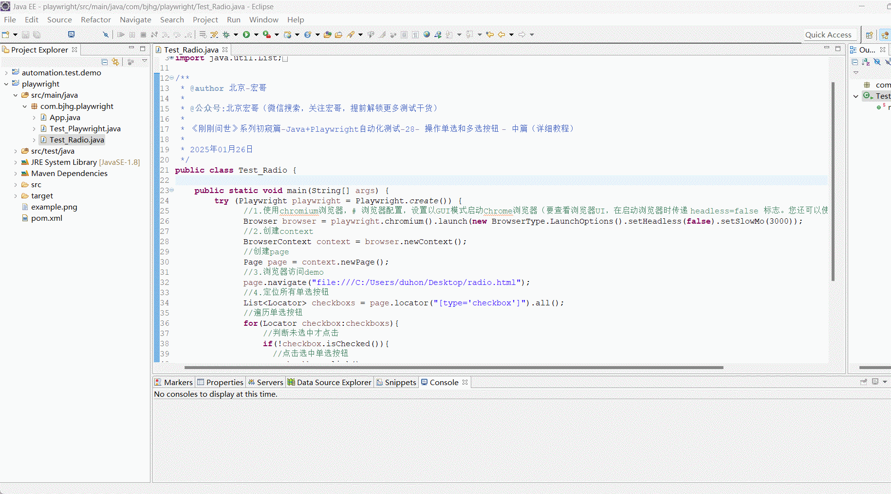Click the Save All toolbar icon
The image size is (891, 494).
pyautogui.click(x=37, y=35)
